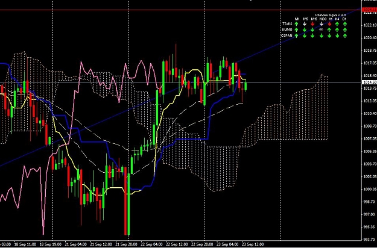
Task: Click the D1 timeframe column header
Action: tap(344, 19)
